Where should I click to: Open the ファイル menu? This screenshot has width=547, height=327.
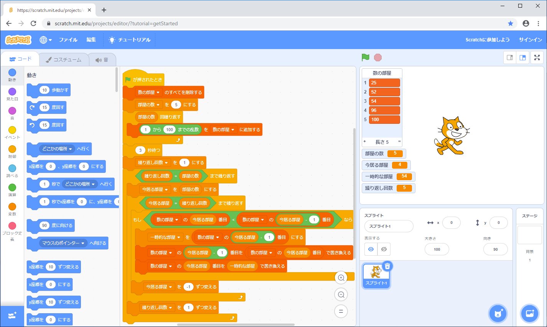tap(68, 40)
